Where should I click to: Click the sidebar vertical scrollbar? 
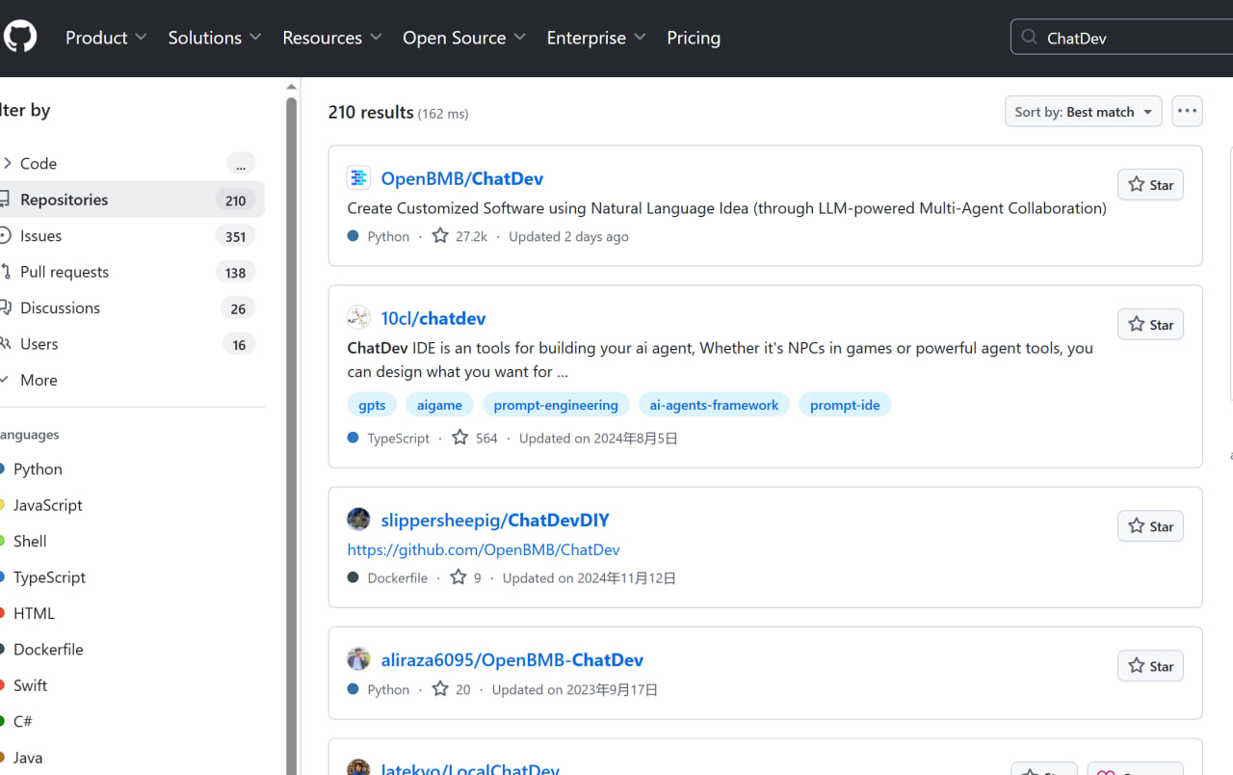(x=292, y=434)
